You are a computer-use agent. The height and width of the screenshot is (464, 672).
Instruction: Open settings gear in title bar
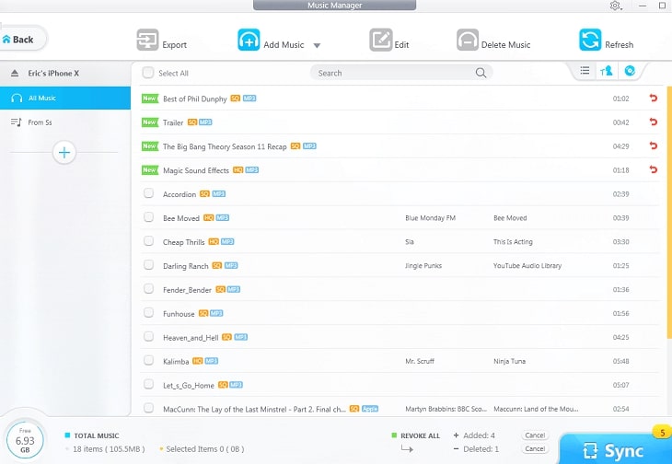(x=615, y=6)
